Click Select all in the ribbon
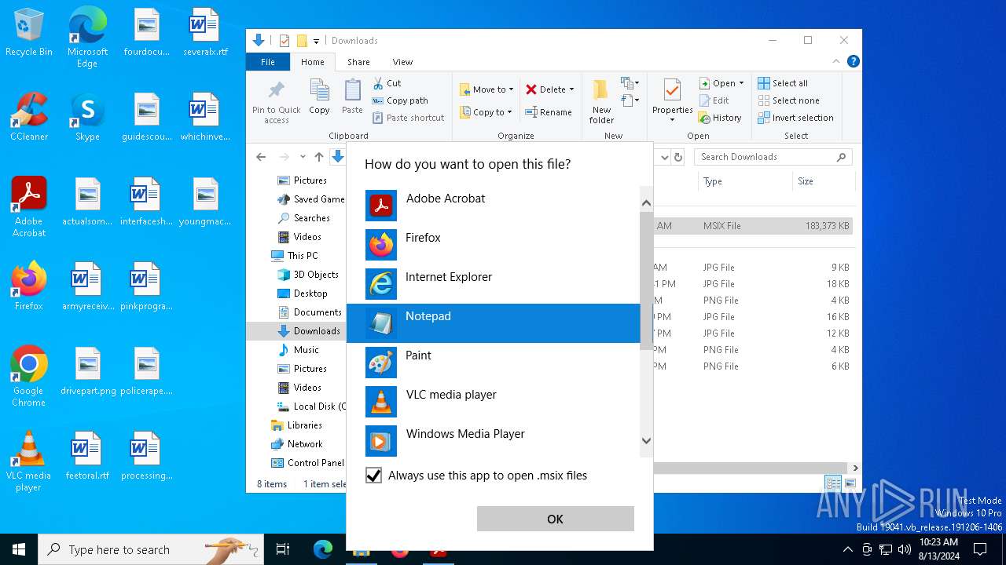 (x=783, y=83)
